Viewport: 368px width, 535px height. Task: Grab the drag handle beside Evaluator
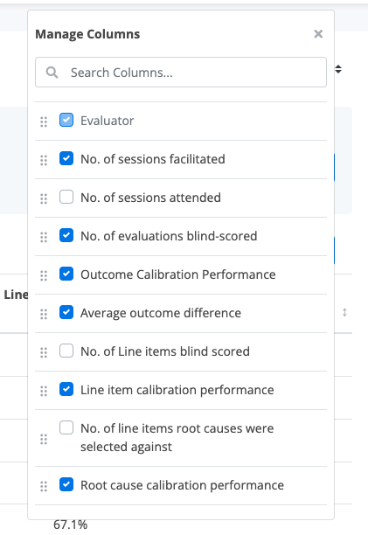click(x=44, y=122)
